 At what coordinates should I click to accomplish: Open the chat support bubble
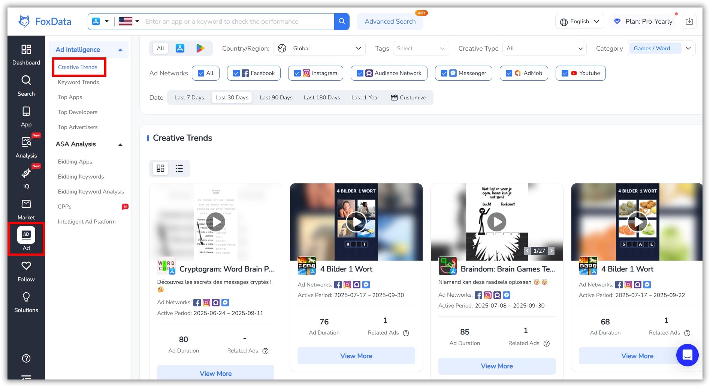pyautogui.click(x=687, y=355)
